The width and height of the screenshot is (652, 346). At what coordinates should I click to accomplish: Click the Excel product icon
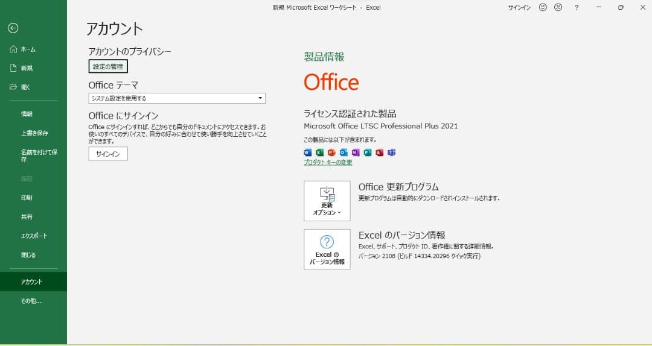[x=319, y=153]
